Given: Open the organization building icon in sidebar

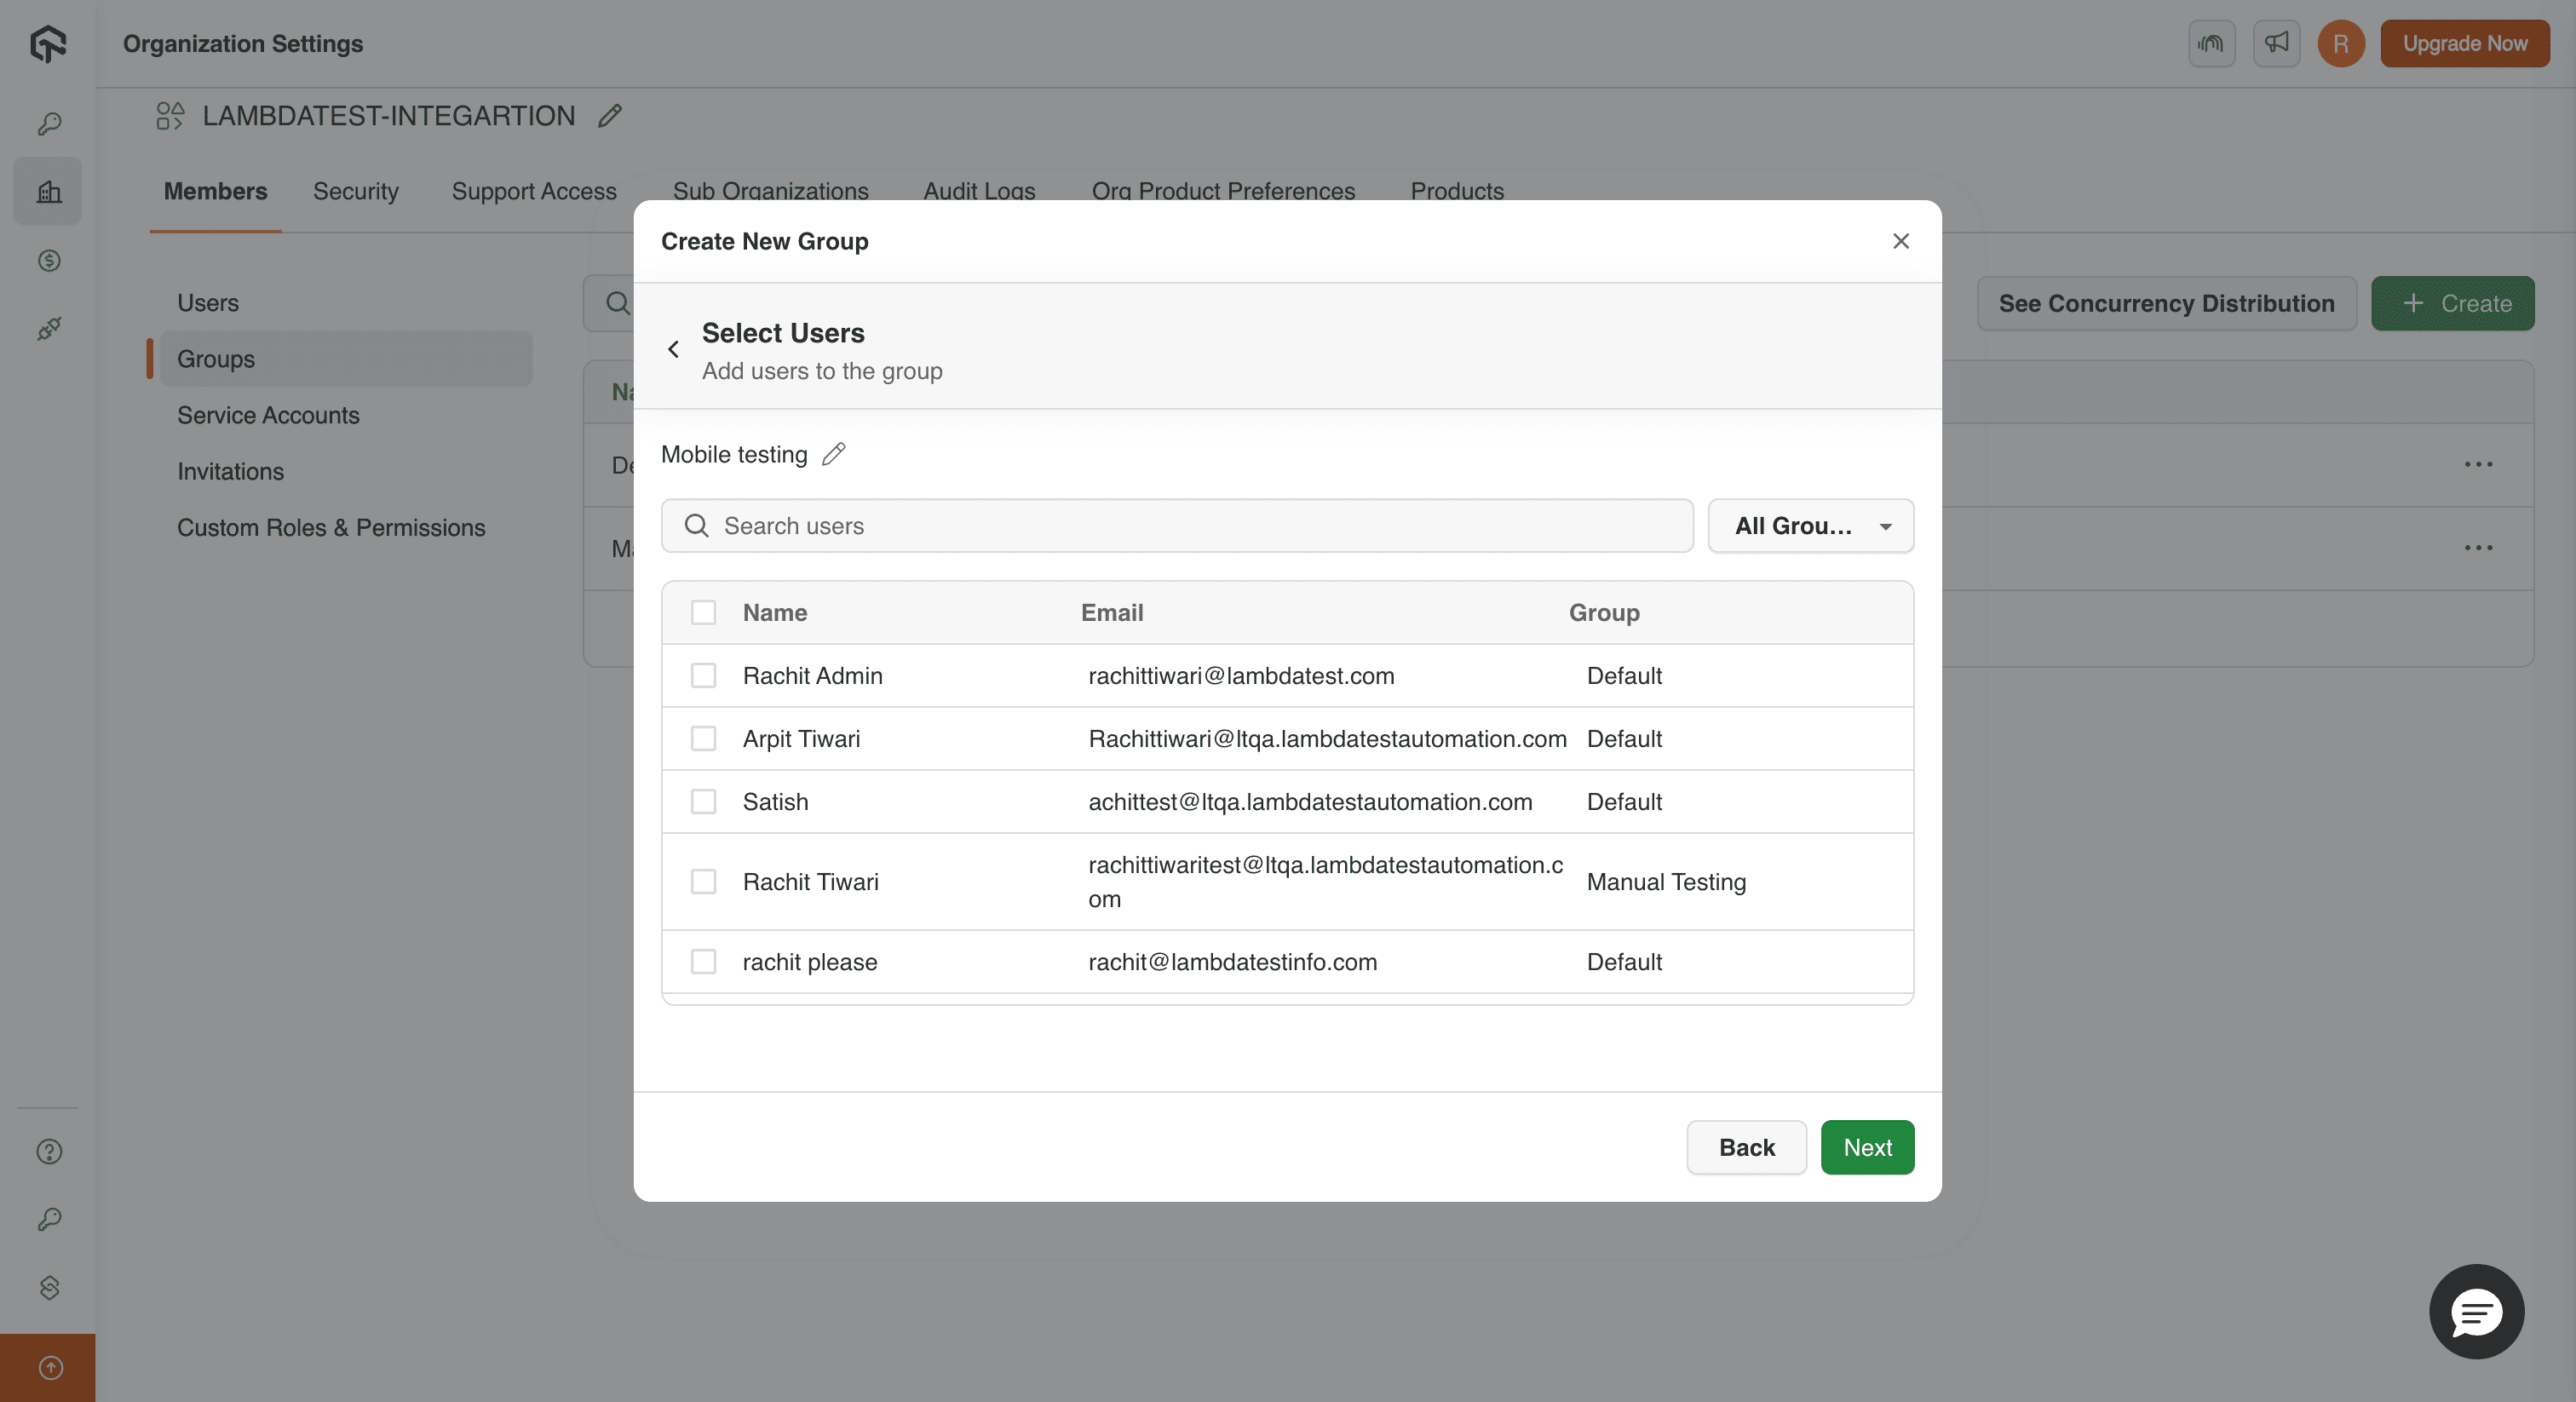Looking at the screenshot, I should (x=47, y=191).
